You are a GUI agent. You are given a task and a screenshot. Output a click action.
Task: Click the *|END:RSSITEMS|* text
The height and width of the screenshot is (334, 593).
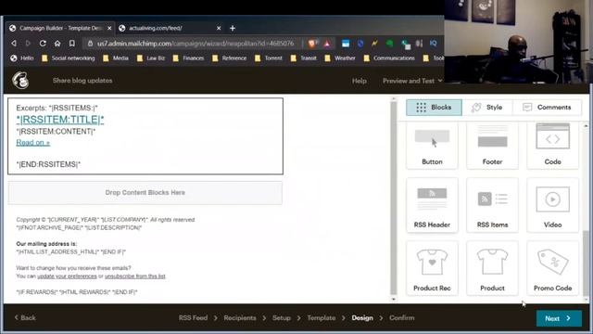[48, 164]
